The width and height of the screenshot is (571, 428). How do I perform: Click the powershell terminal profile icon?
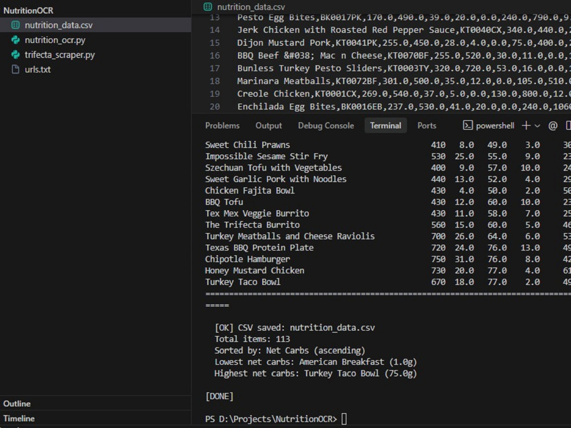[468, 126]
